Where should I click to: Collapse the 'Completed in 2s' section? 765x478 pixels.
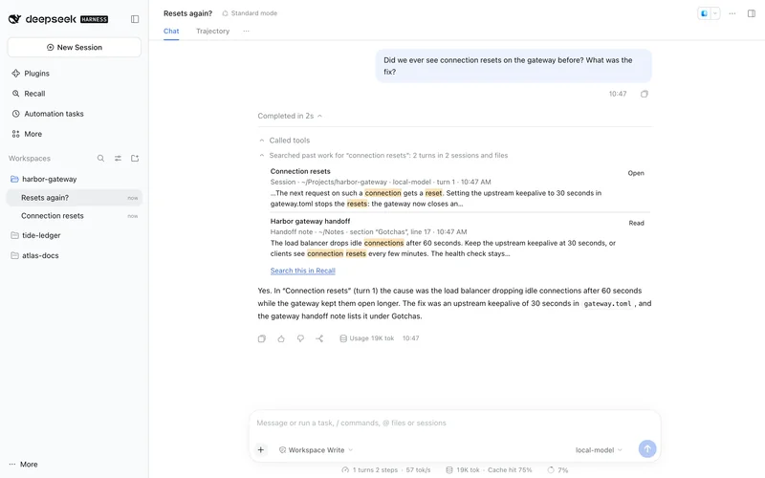pyautogui.click(x=290, y=116)
